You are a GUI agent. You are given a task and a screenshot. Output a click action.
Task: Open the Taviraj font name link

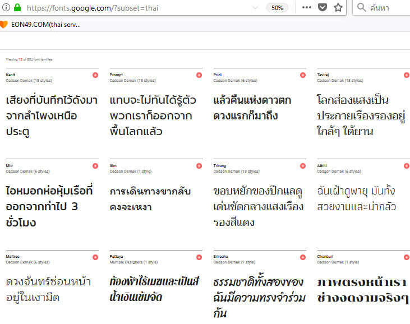pyautogui.click(x=323, y=75)
